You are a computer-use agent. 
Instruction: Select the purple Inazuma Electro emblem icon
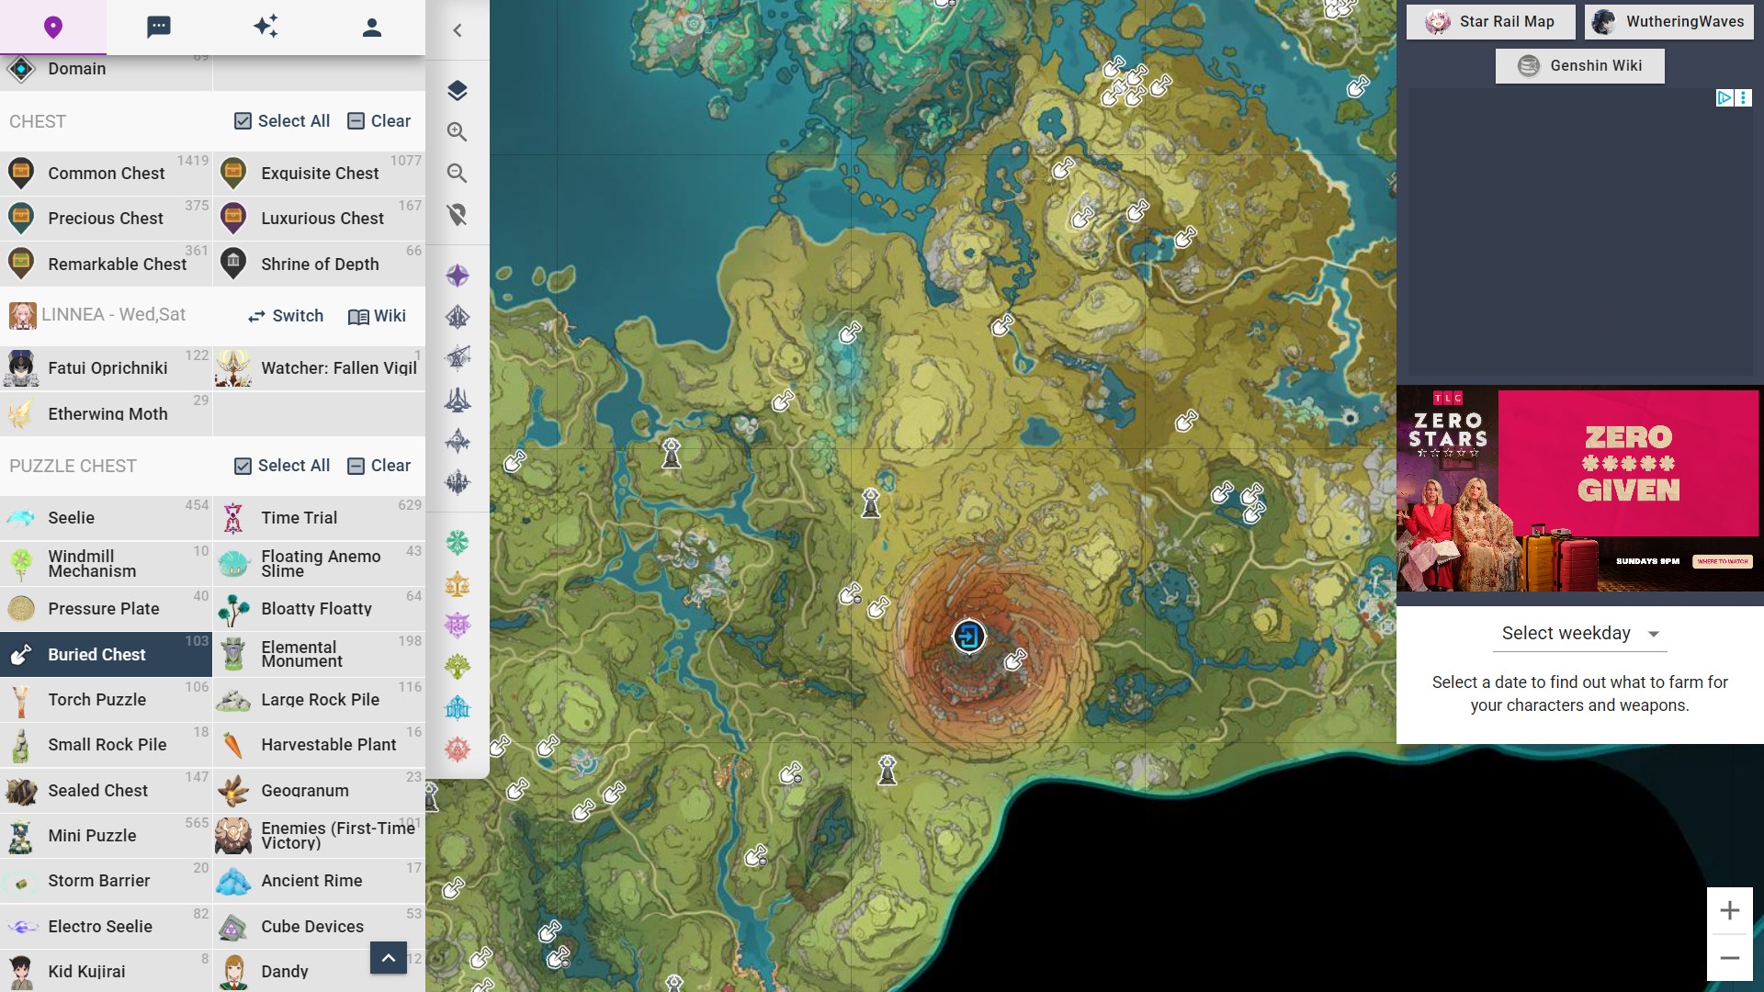tap(458, 626)
